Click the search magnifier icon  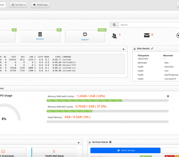(114, 25)
